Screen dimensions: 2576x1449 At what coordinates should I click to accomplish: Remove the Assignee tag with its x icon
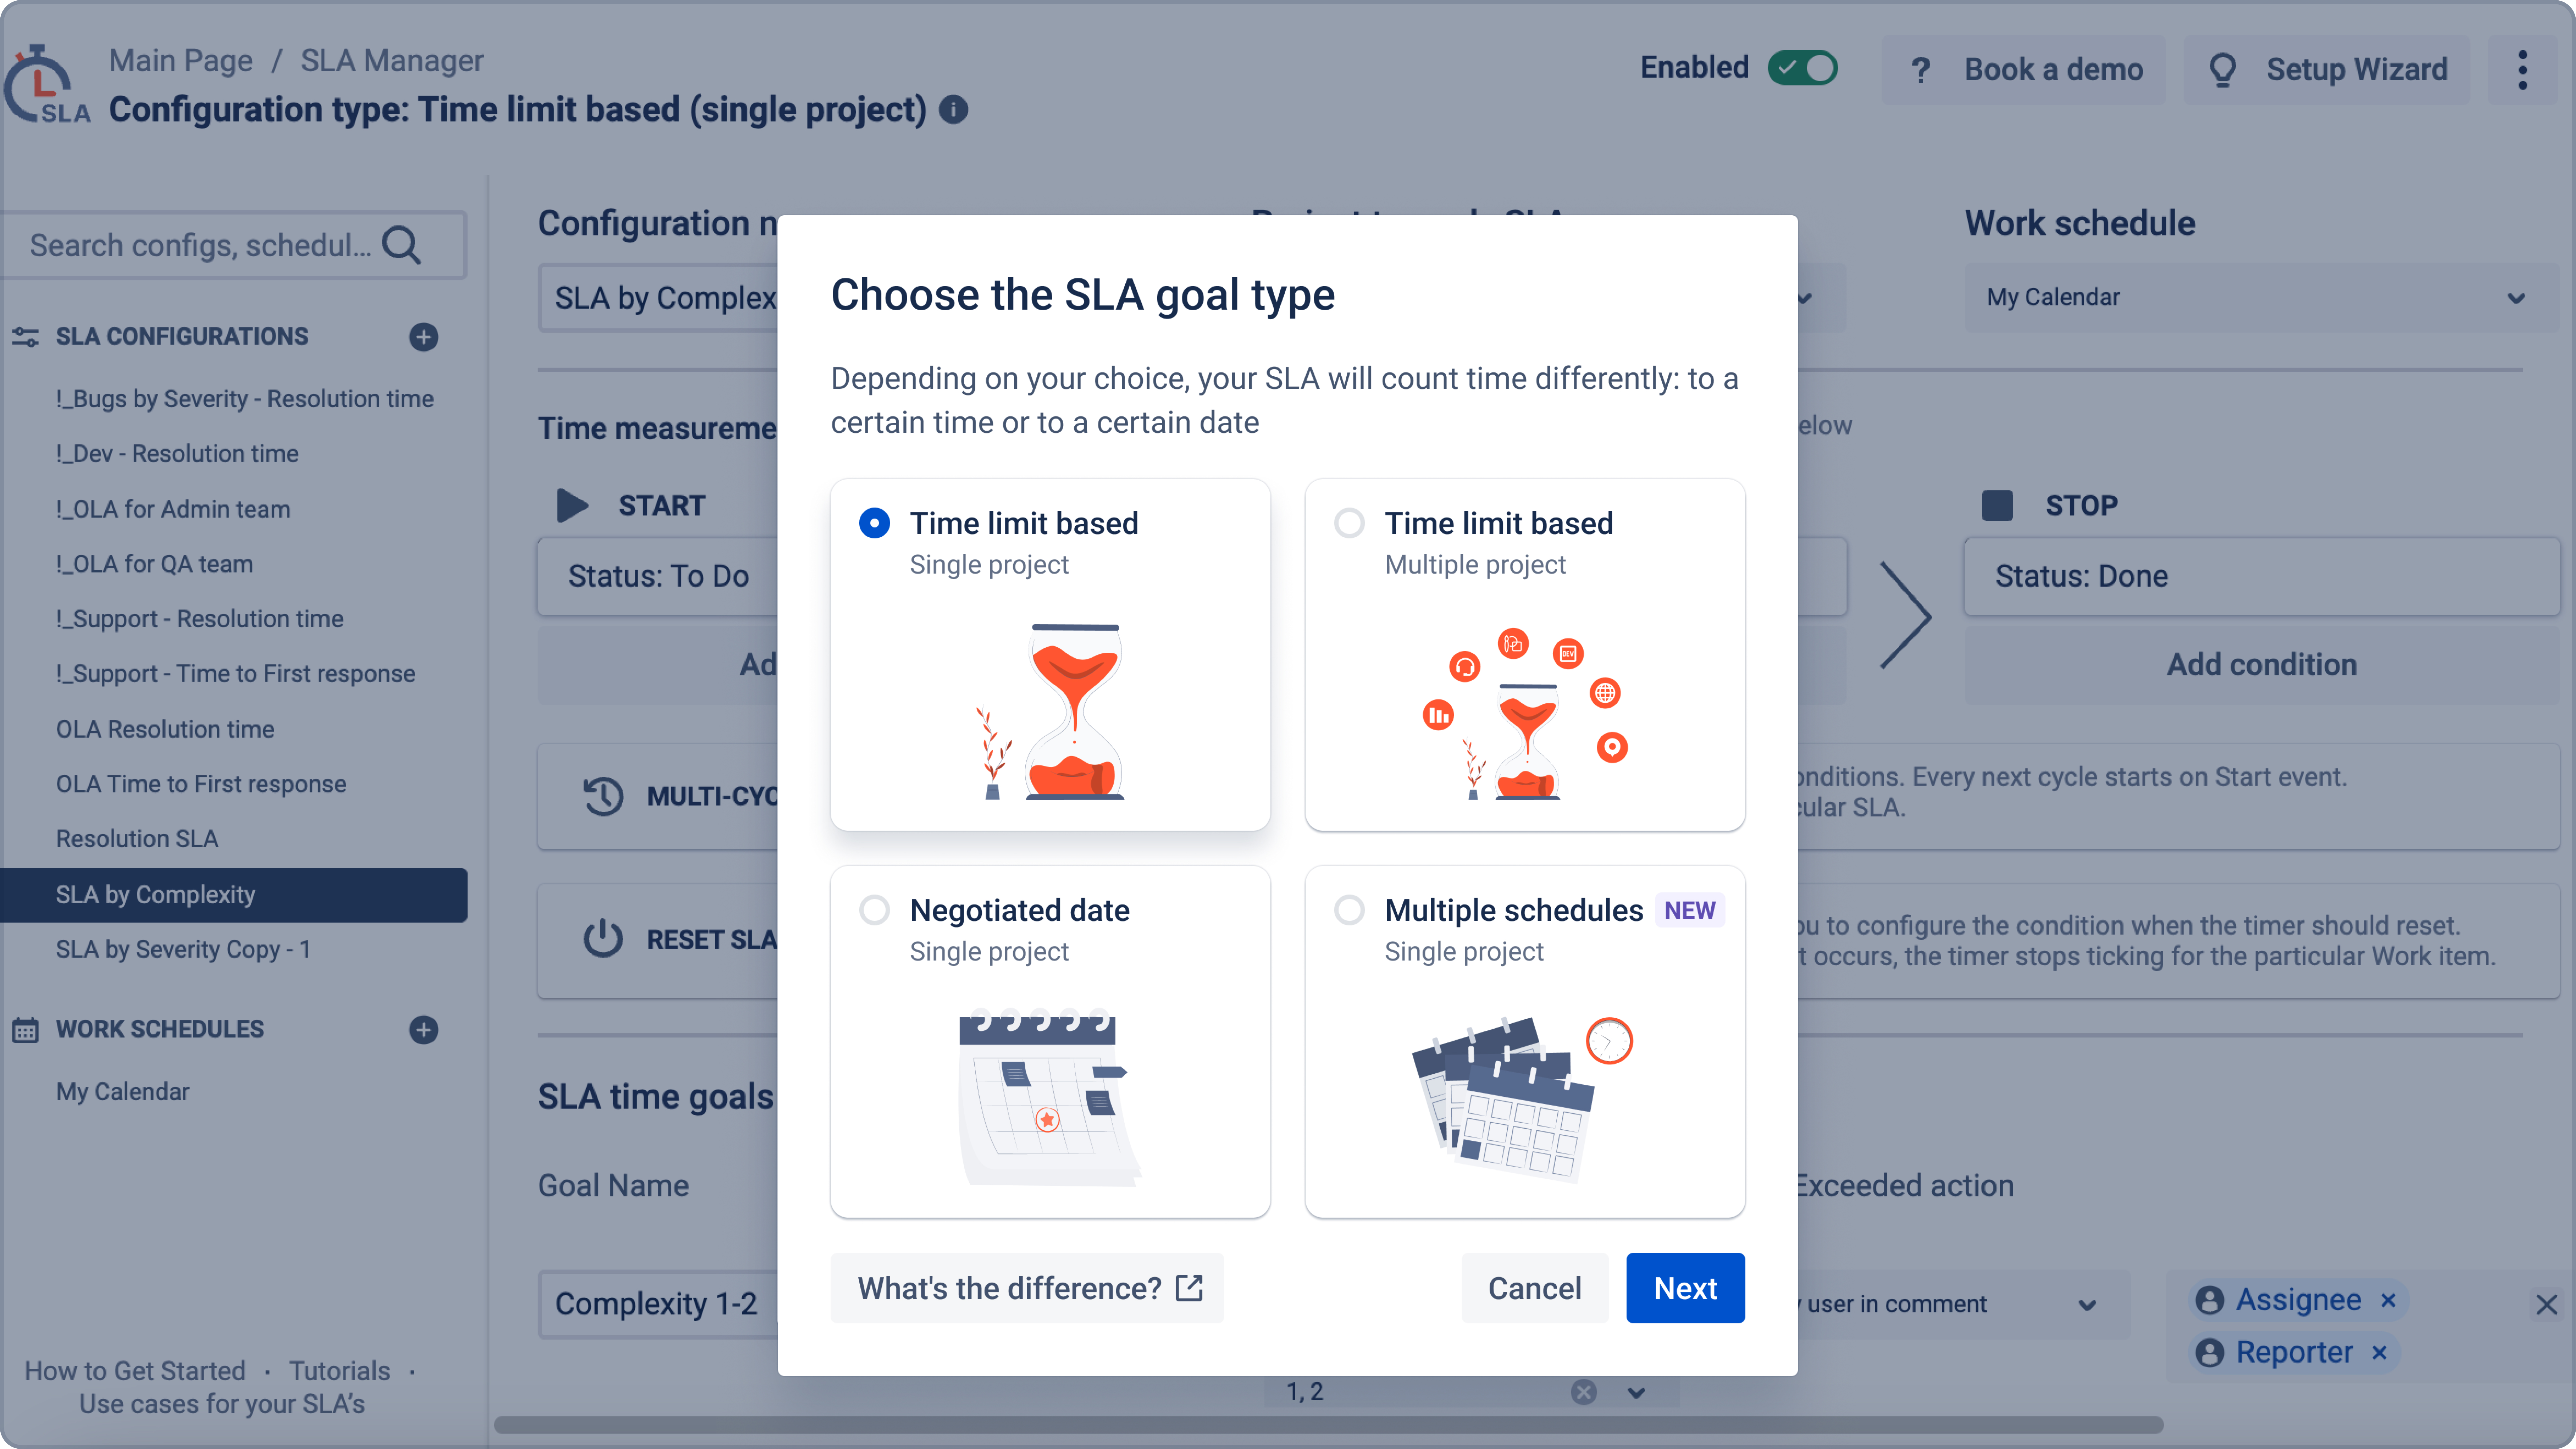click(x=2388, y=1300)
